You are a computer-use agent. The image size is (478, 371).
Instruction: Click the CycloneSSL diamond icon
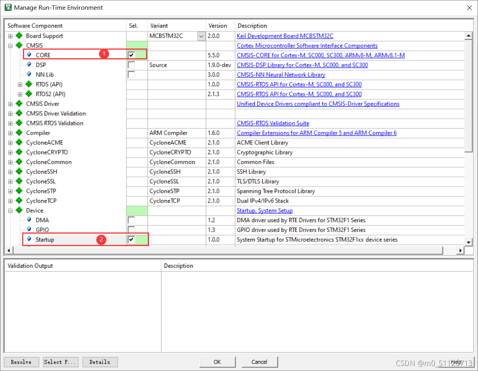(x=19, y=181)
